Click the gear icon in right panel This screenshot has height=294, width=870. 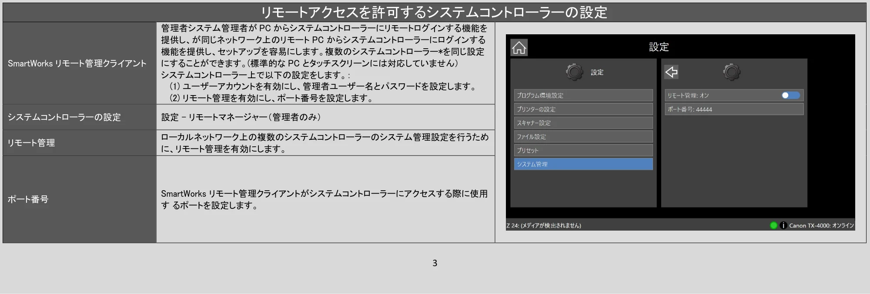732,72
